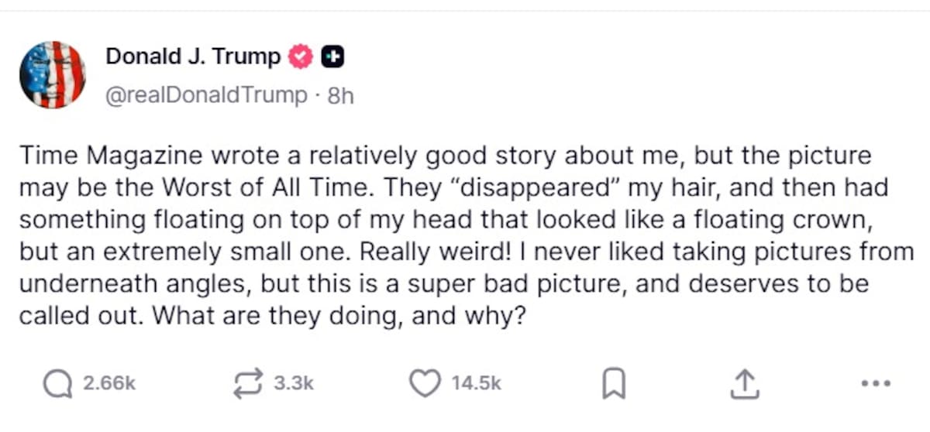Click the black plus badge beside the name
This screenshot has width=930, height=432.
[x=333, y=57]
